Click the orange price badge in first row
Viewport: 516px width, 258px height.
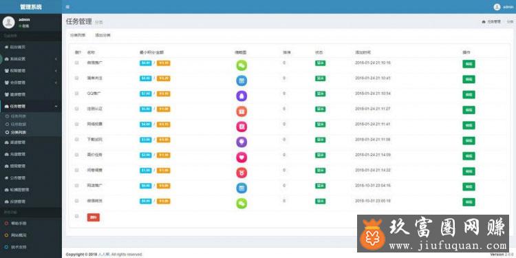click(163, 63)
